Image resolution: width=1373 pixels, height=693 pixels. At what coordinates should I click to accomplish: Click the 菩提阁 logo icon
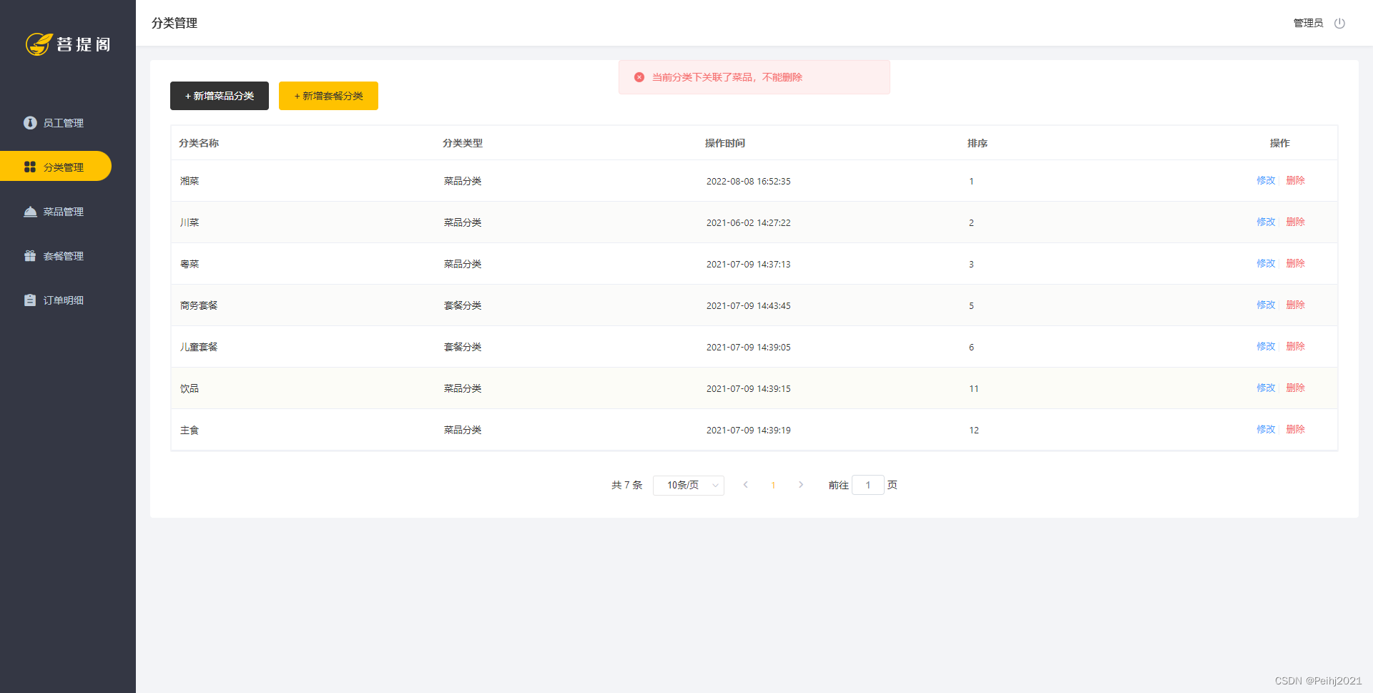coord(39,44)
